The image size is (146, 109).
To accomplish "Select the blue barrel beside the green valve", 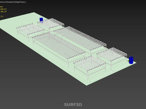I will tap(131, 60).
